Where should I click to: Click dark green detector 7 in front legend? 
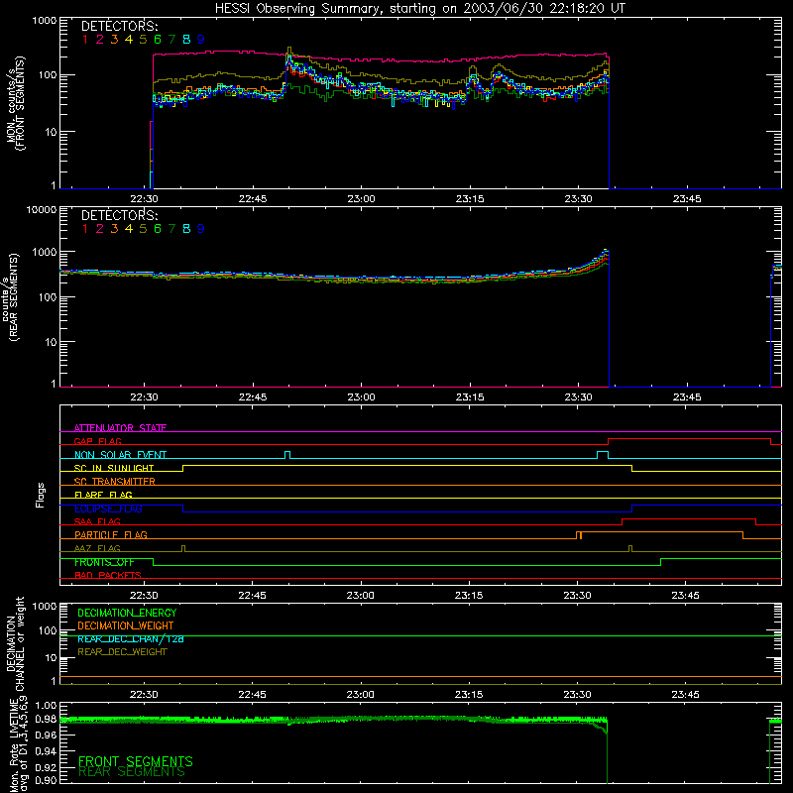coord(171,40)
